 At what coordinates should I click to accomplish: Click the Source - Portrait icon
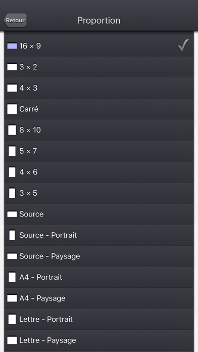coord(12,235)
